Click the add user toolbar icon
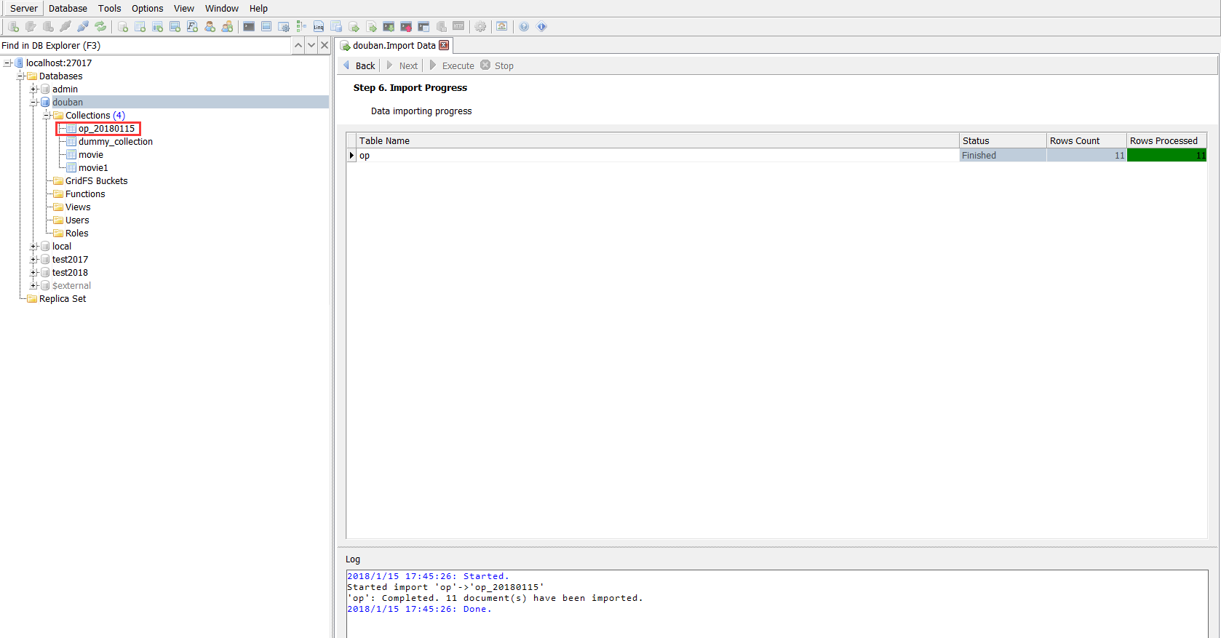1221x638 pixels. pos(210,27)
